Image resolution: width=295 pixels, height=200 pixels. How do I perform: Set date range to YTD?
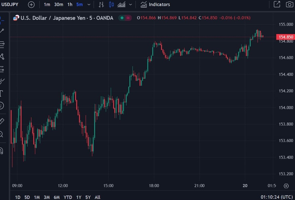pyautogui.click(x=68, y=197)
